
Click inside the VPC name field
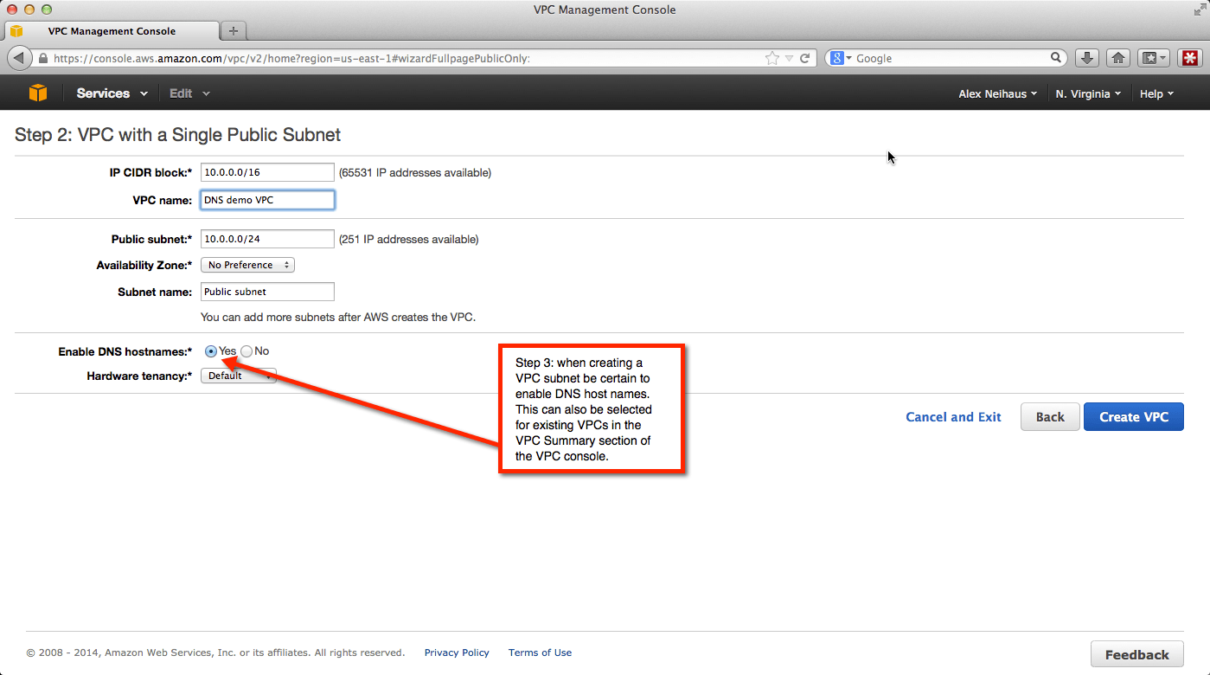point(266,200)
